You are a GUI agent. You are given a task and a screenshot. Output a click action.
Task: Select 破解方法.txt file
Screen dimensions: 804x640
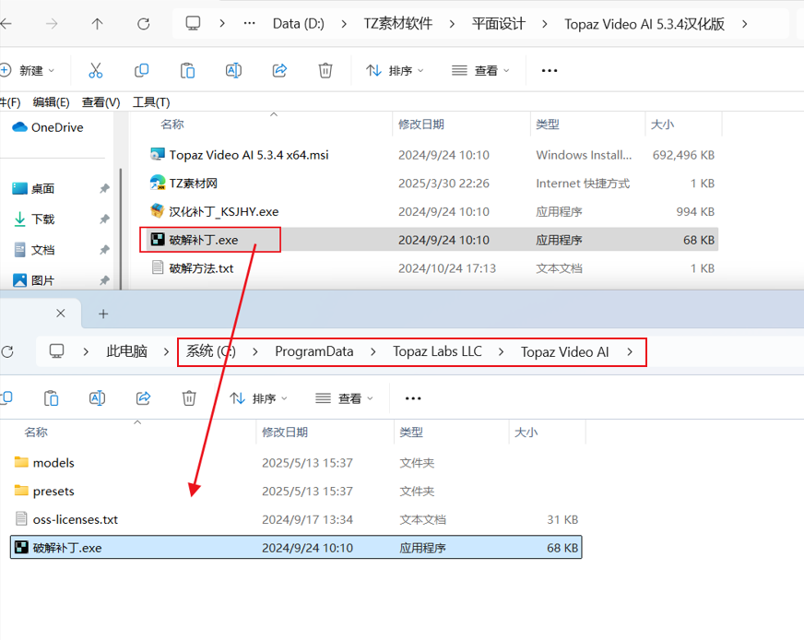[x=432, y=268]
